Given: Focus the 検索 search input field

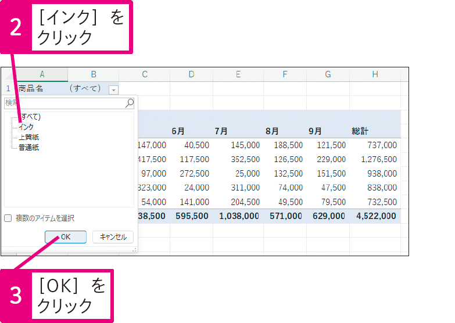Looking at the screenshot, I should tap(64, 103).
